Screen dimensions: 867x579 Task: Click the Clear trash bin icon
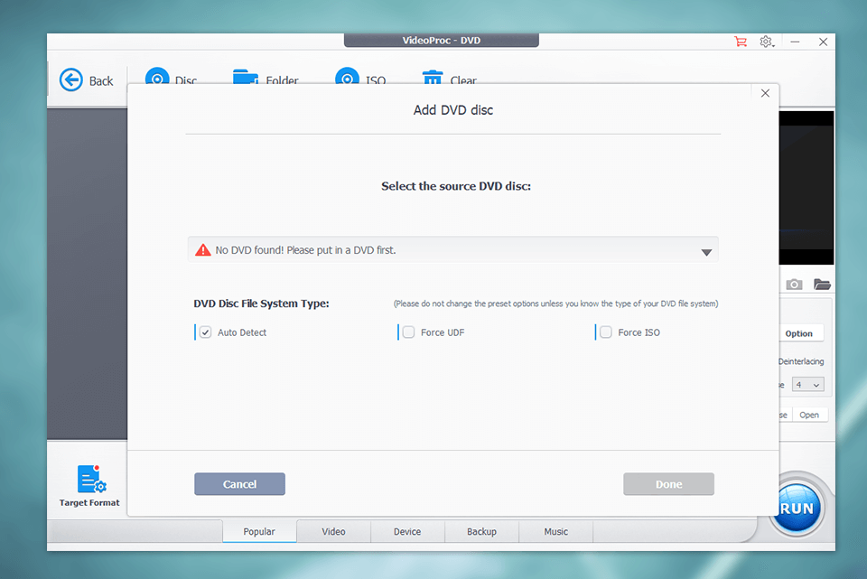pyautogui.click(x=433, y=79)
